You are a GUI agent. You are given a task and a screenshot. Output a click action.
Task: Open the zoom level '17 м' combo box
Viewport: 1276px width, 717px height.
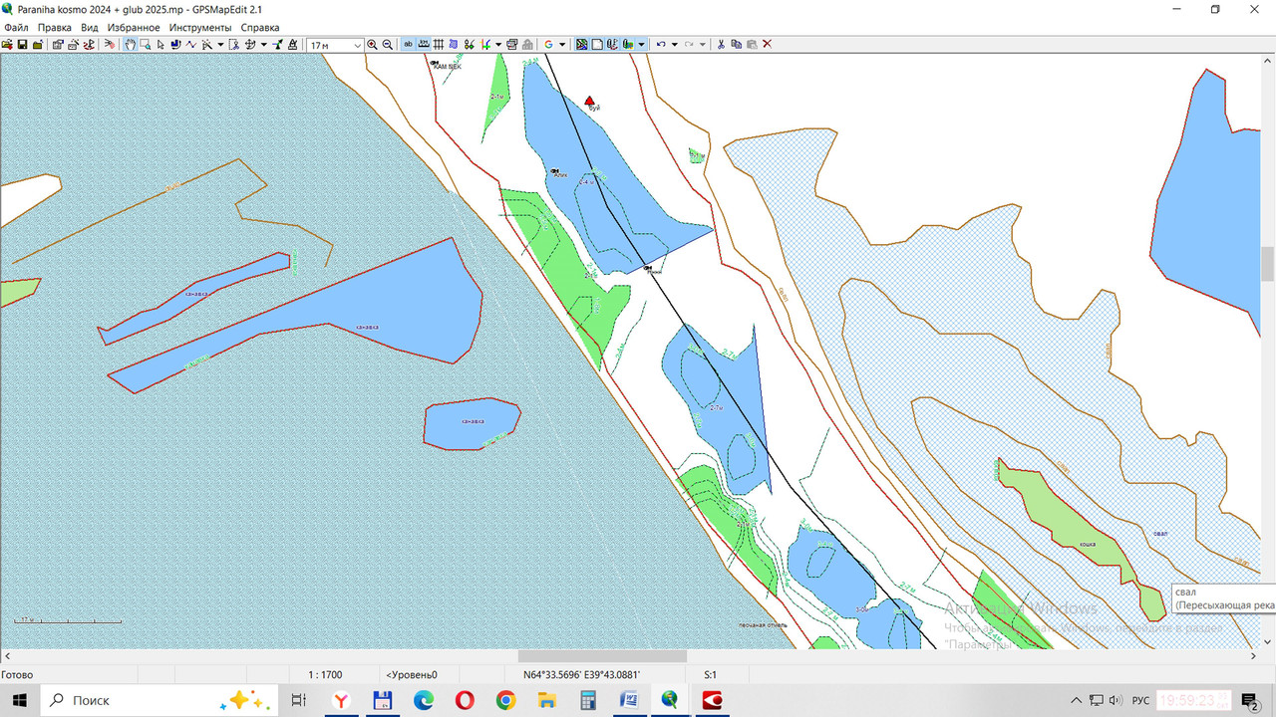click(x=335, y=45)
